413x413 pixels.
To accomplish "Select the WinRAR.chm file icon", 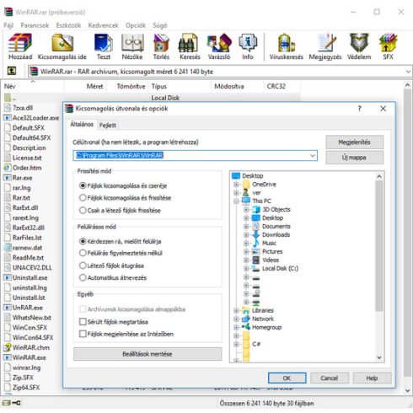I will [x=8, y=347].
